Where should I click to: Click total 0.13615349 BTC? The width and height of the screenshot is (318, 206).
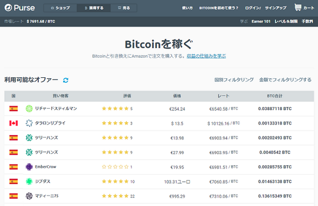pos(275,196)
